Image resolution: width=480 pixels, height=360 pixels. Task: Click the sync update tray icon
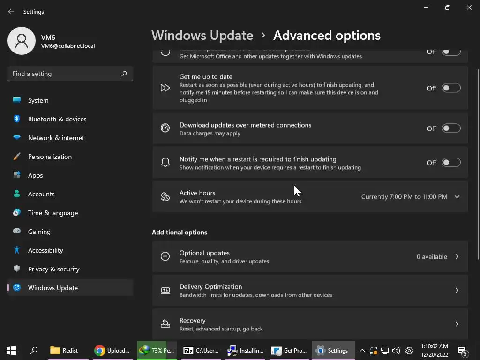[x=373, y=351]
